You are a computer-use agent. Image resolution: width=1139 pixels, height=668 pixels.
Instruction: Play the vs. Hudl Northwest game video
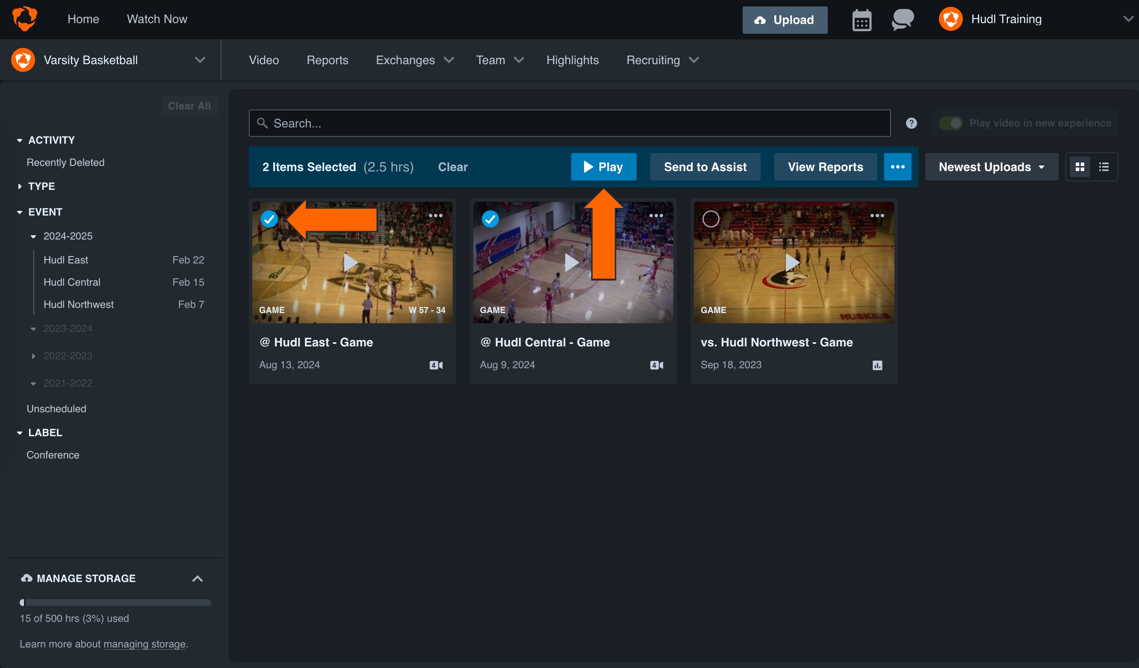tap(793, 262)
